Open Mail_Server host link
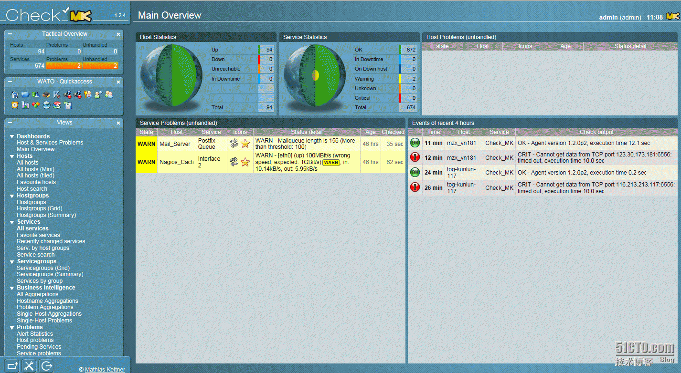This screenshot has width=681, height=373. point(175,144)
